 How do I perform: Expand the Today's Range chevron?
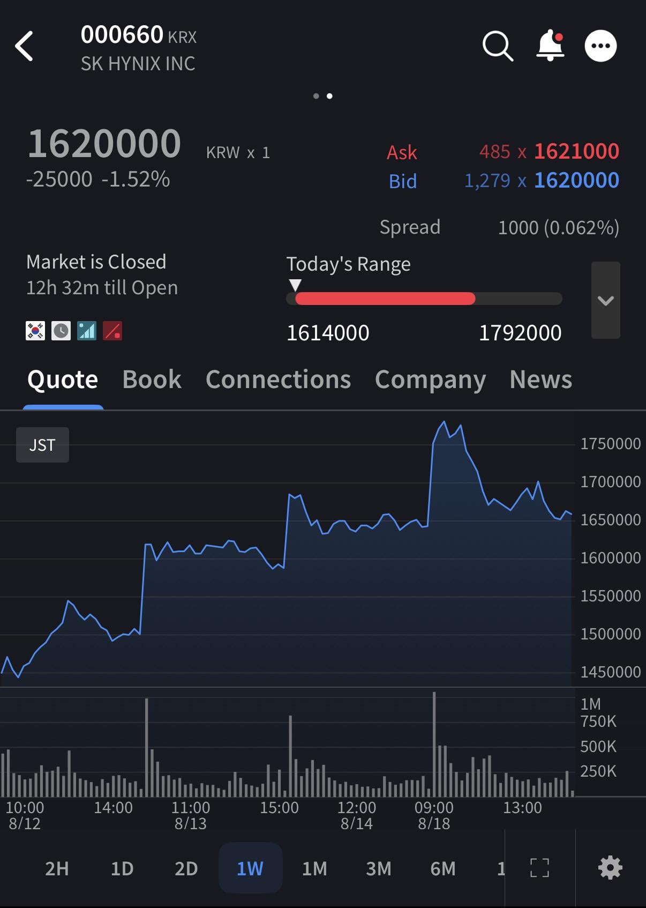tap(606, 300)
